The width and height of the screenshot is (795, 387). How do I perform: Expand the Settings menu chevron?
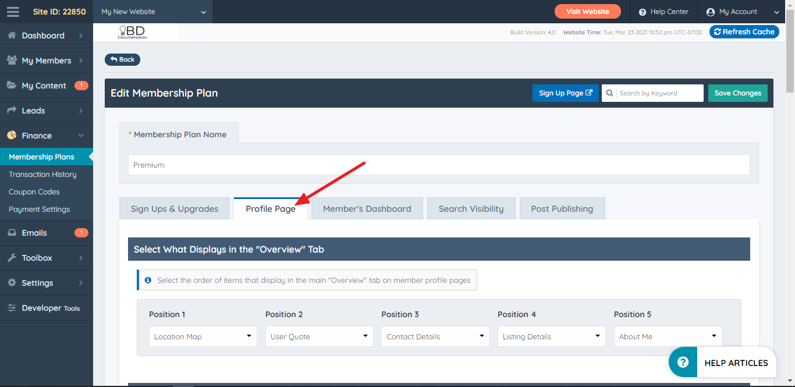[81, 283]
